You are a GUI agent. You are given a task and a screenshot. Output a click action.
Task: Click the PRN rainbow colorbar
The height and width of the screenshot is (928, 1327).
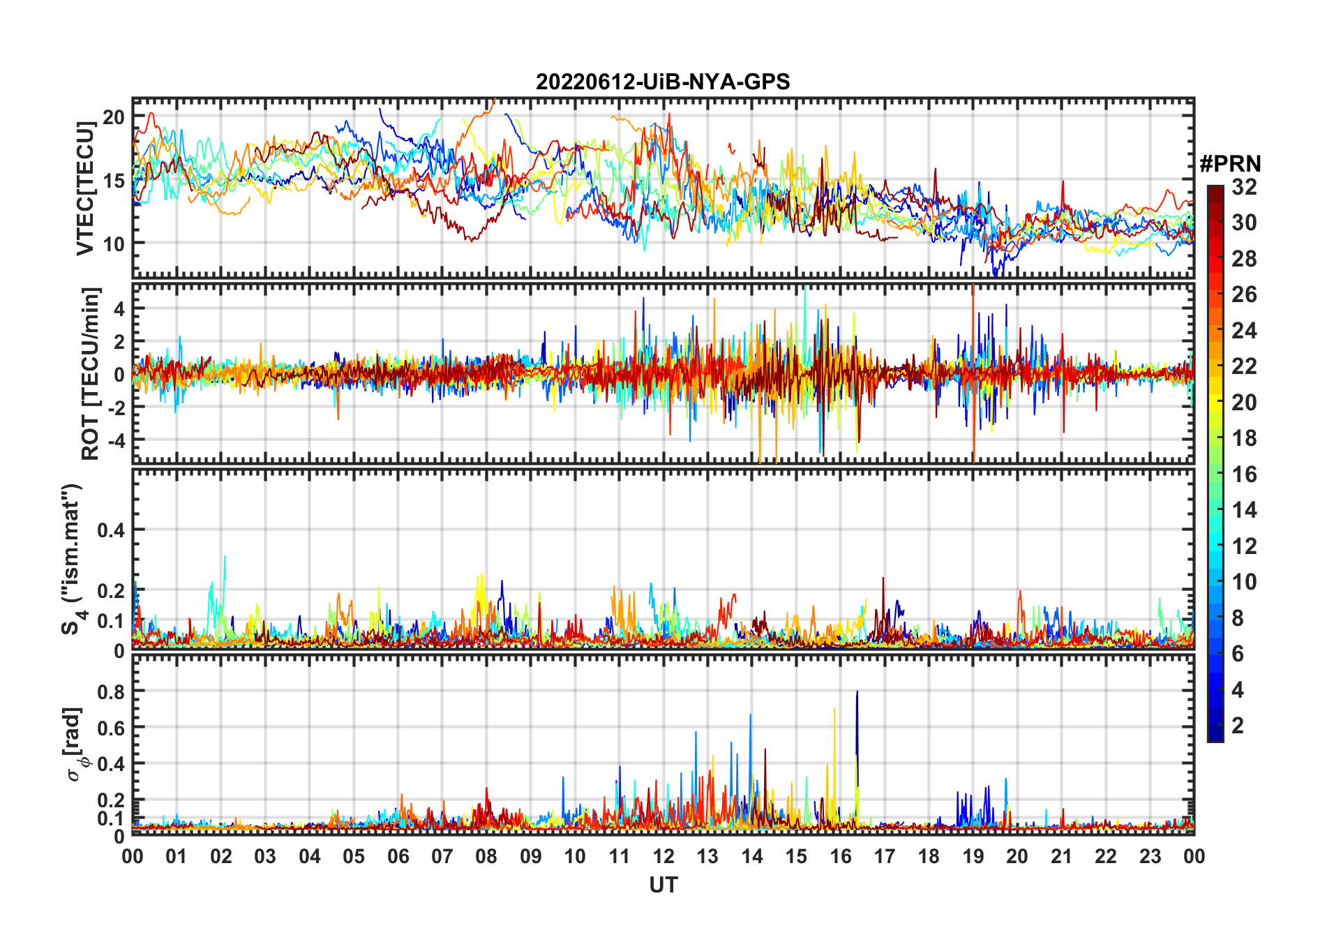tap(1215, 463)
